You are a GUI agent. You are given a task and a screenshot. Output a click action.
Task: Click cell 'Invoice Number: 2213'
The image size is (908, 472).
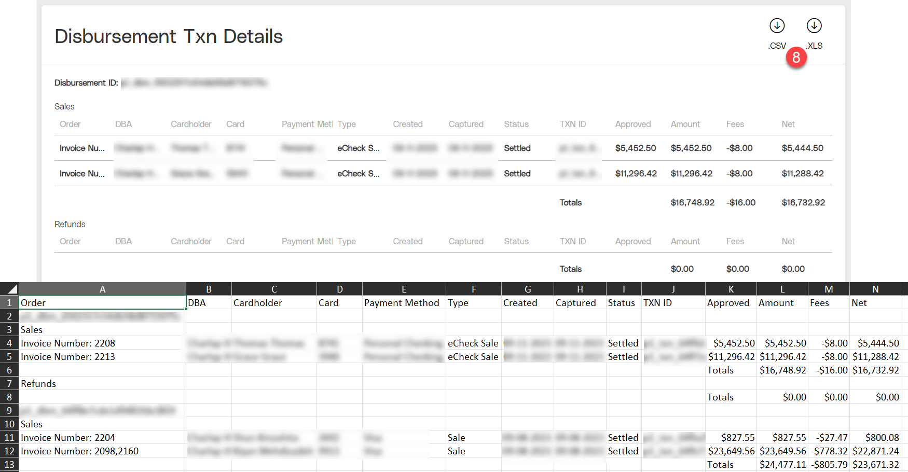click(x=102, y=356)
